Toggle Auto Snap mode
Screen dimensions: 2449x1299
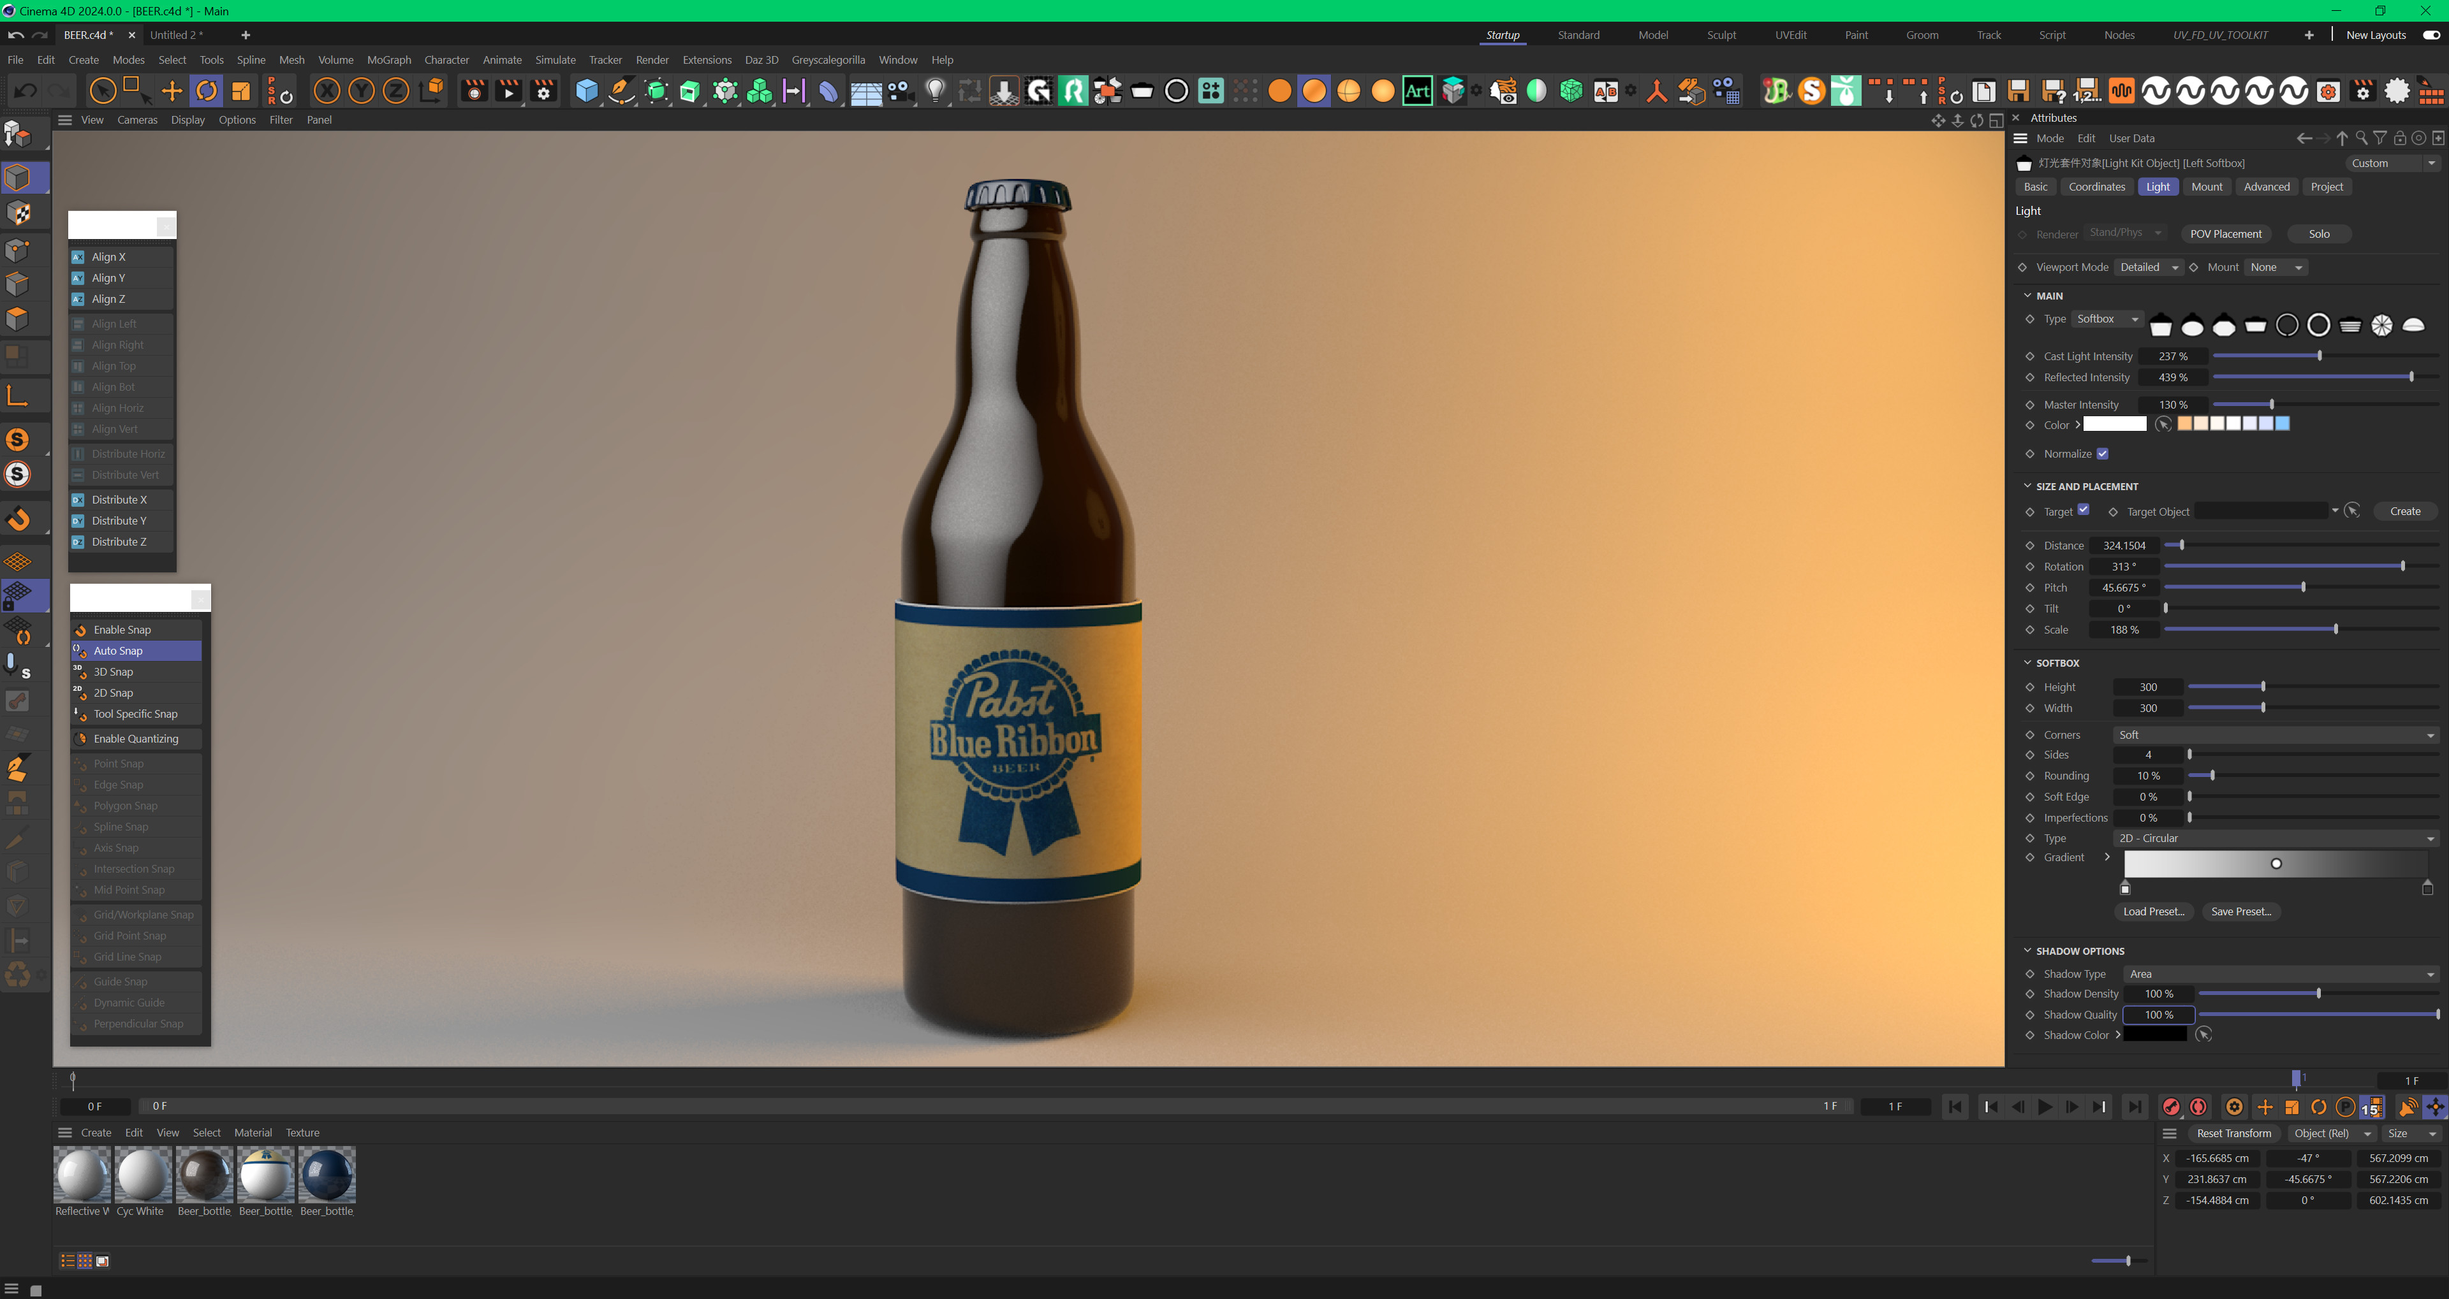click(x=136, y=651)
